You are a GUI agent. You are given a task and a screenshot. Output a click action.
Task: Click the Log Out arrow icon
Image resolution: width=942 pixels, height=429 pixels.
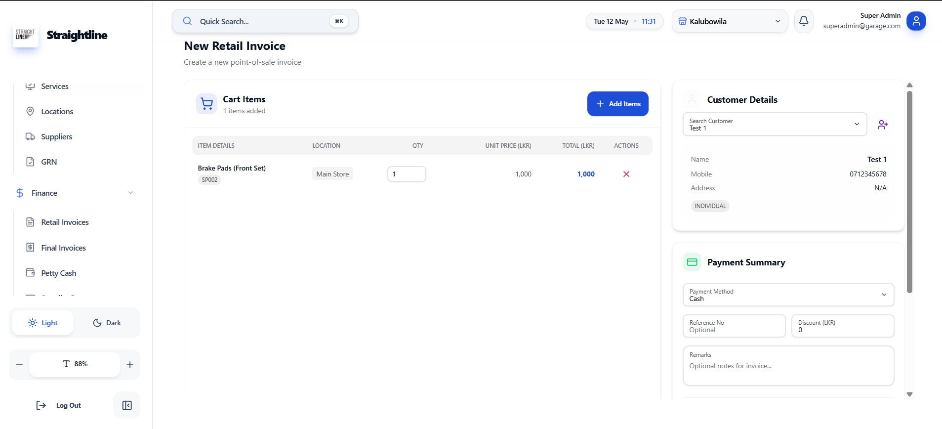click(x=41, y=405)
